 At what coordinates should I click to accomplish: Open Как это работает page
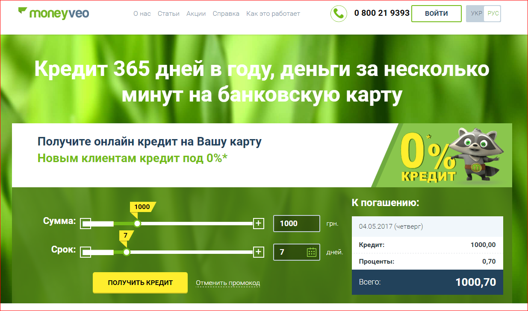pos(273,14)
